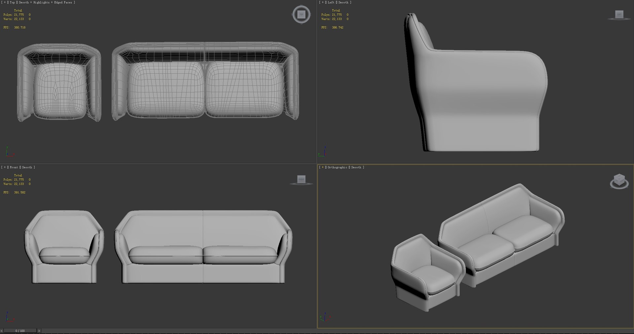
Task: Open the 'Orthographic' point-of-view label menu
Action: point(337,167)
